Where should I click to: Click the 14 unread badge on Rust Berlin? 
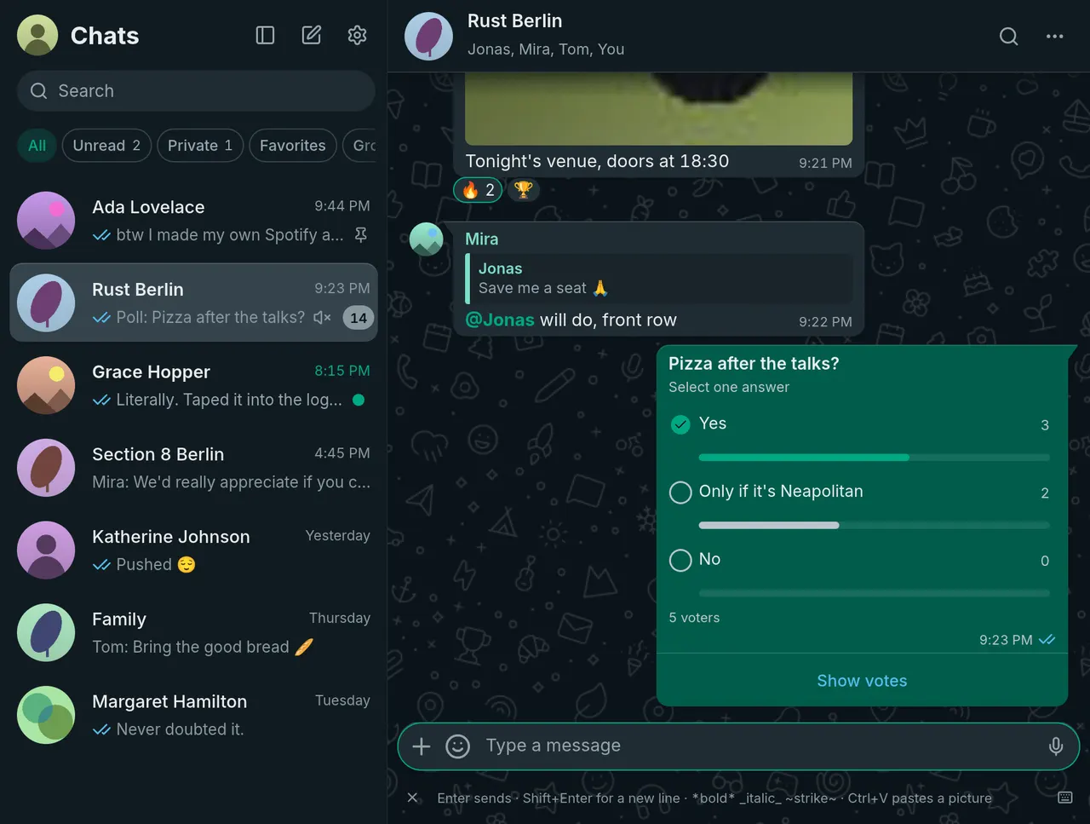[x=359, y=318]
